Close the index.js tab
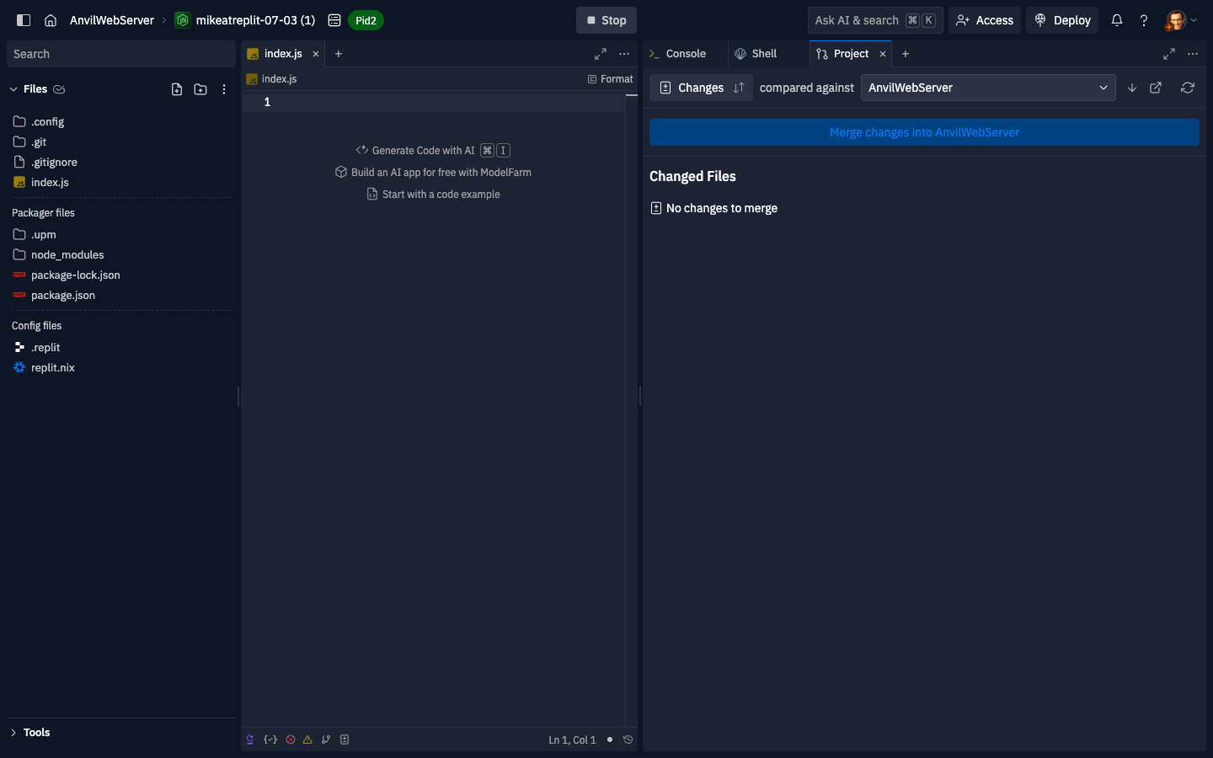1213x758 pixels. [x=316, y=54]
